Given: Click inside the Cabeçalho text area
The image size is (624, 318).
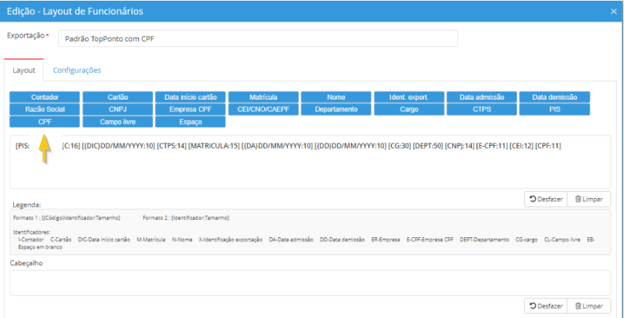Looking at the screenshot, I should pyautogui.click(x=310, y=282).
